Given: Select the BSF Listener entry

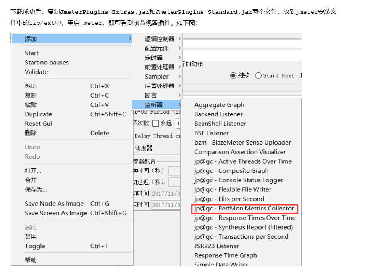Looking at the screenshot, I should tap(211, 133).
